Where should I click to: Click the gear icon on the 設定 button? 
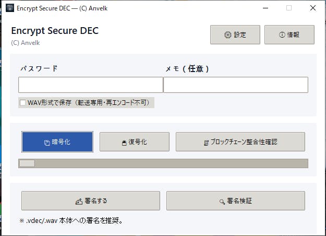pos(227,35)
